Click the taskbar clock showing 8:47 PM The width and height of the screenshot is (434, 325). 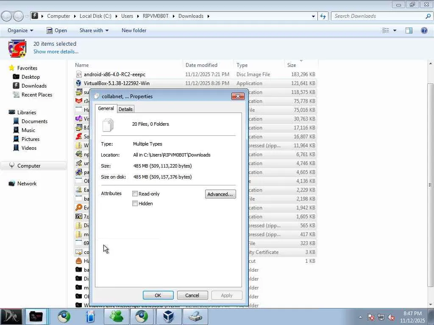(412, 317)
